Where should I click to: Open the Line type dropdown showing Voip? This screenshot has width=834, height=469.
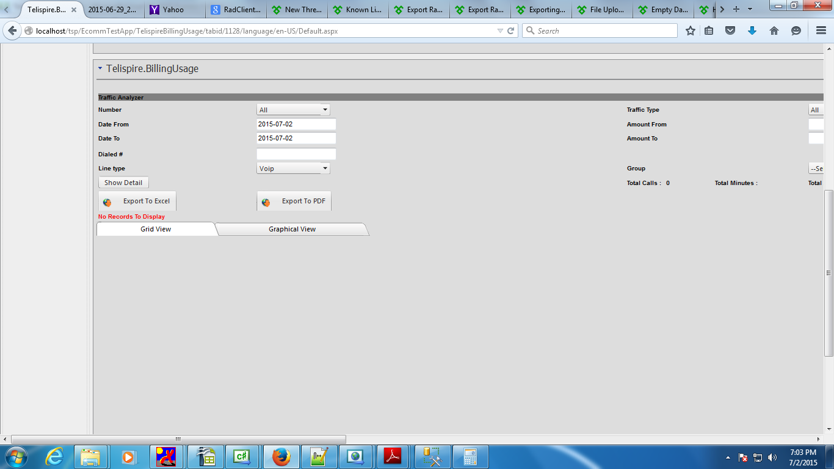point(293,169)
